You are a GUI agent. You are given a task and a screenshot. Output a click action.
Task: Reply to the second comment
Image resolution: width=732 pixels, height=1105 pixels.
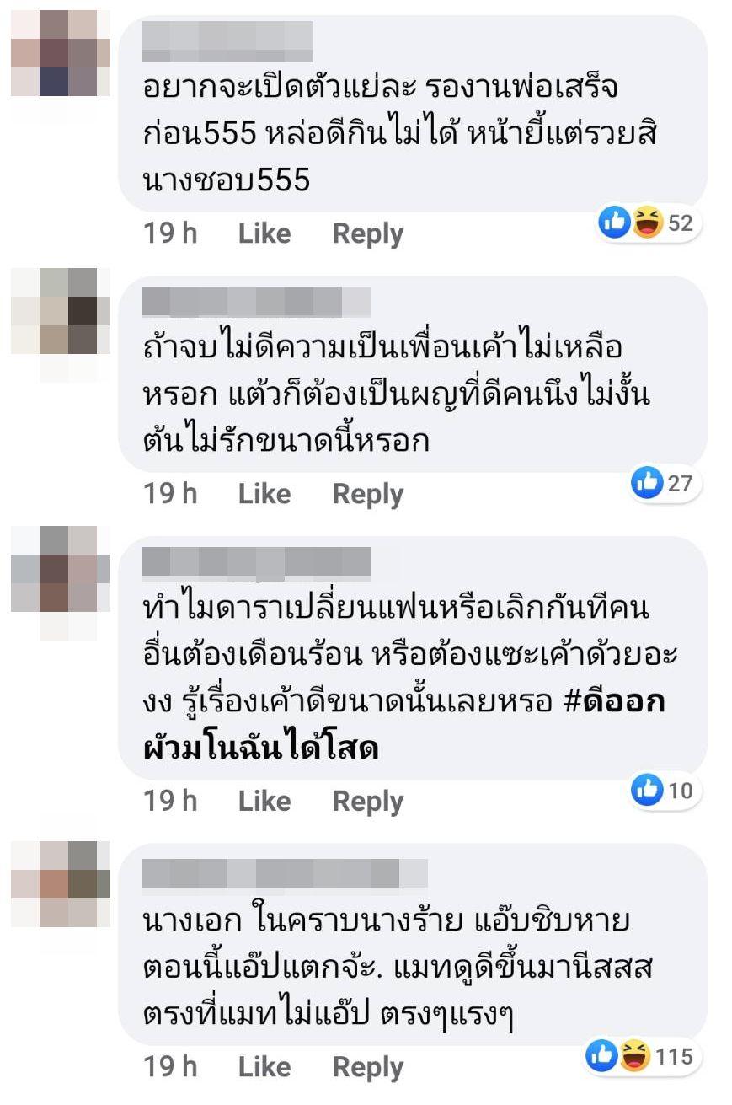[368, 494]
